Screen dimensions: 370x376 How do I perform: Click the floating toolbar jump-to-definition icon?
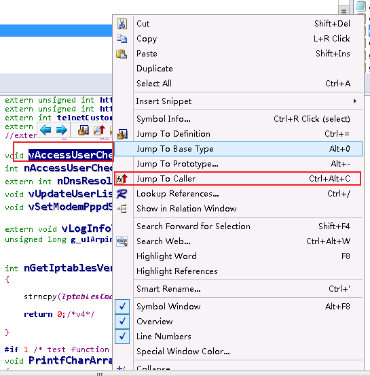(x=83, y=130)
